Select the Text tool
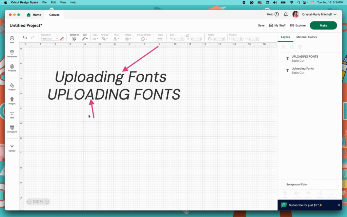The width and height of the screenshot is (347, 217). [x=12, y=115]
